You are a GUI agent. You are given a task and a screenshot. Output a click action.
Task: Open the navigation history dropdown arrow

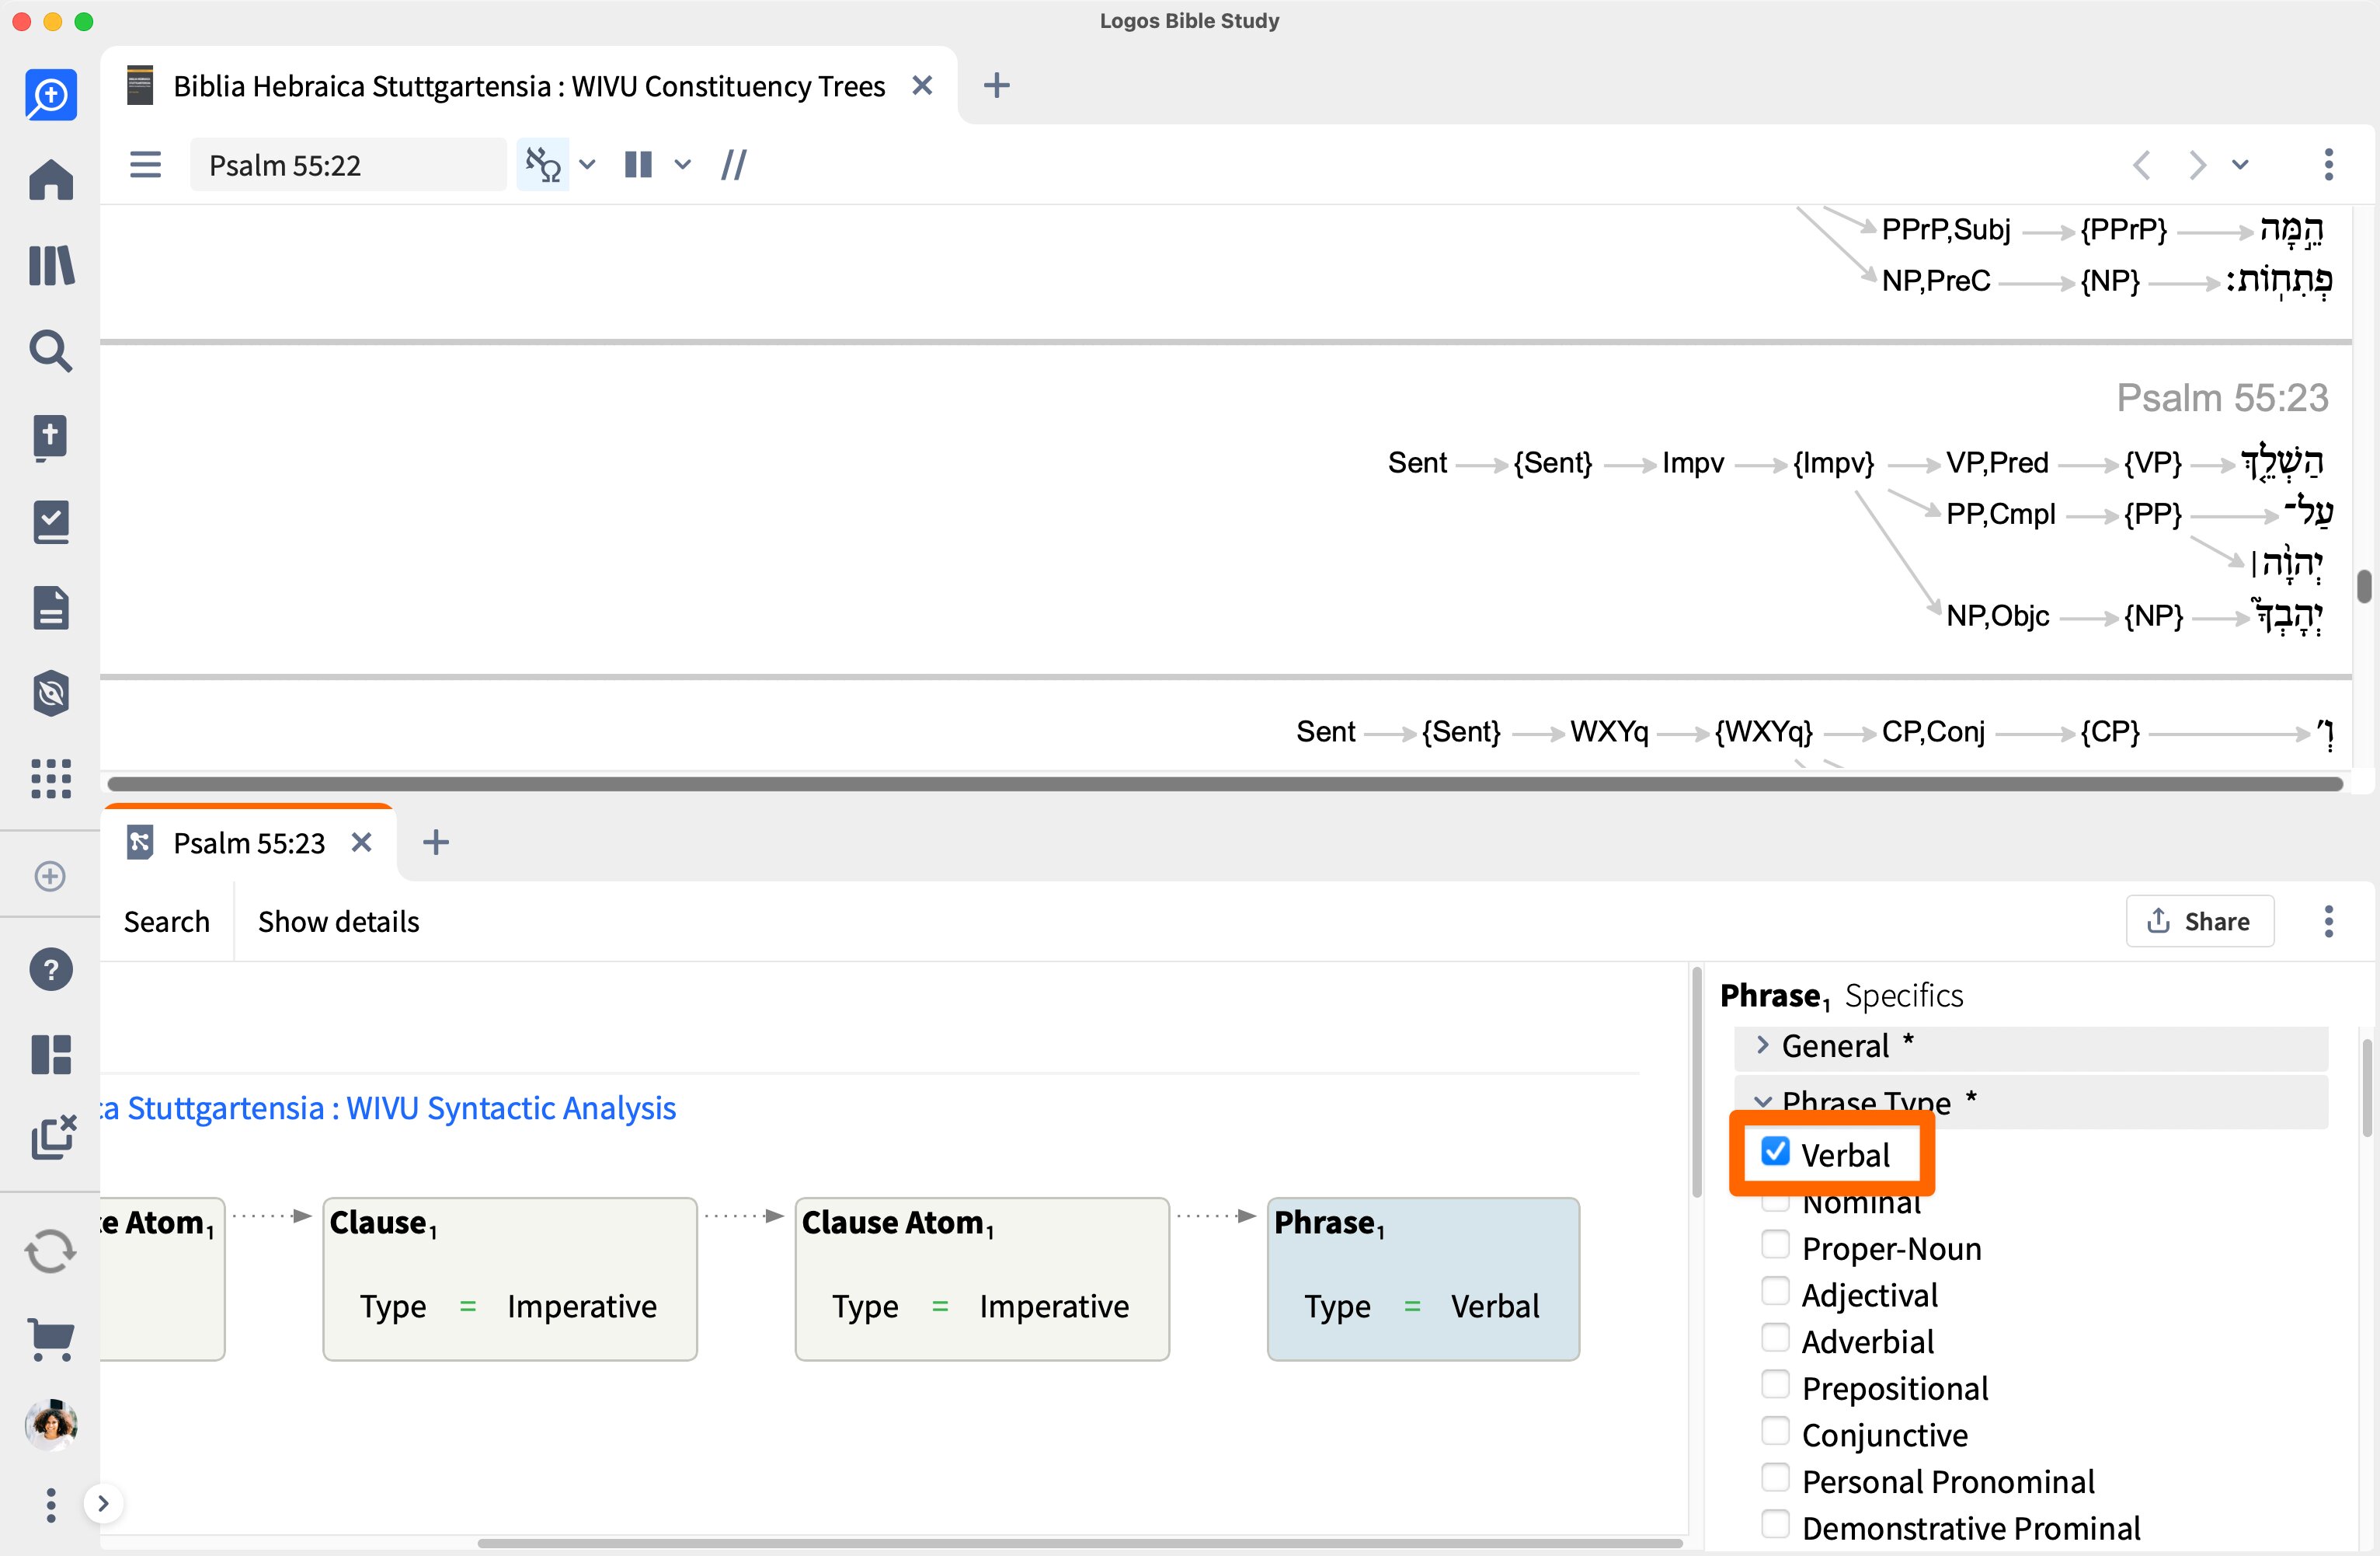coord(2240,164)
